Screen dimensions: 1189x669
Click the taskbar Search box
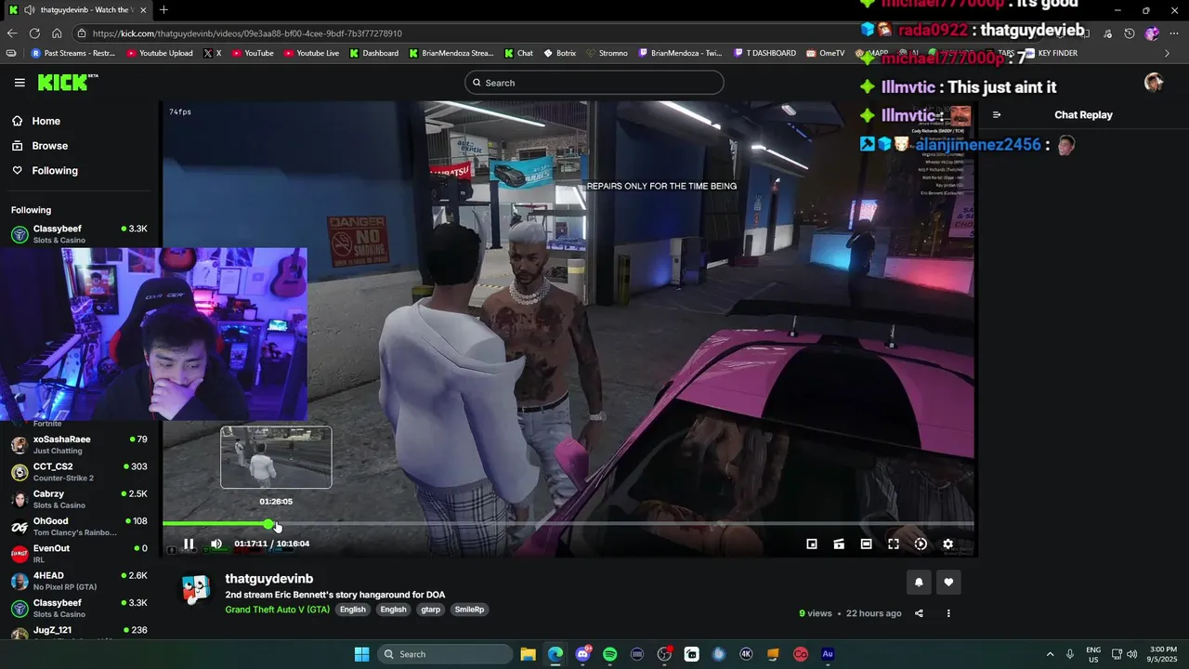445,654
